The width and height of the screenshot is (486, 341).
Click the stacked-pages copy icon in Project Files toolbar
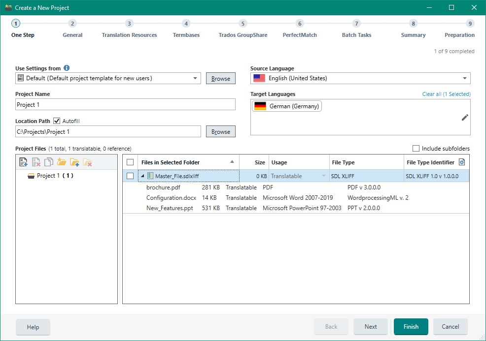[49, 162]
